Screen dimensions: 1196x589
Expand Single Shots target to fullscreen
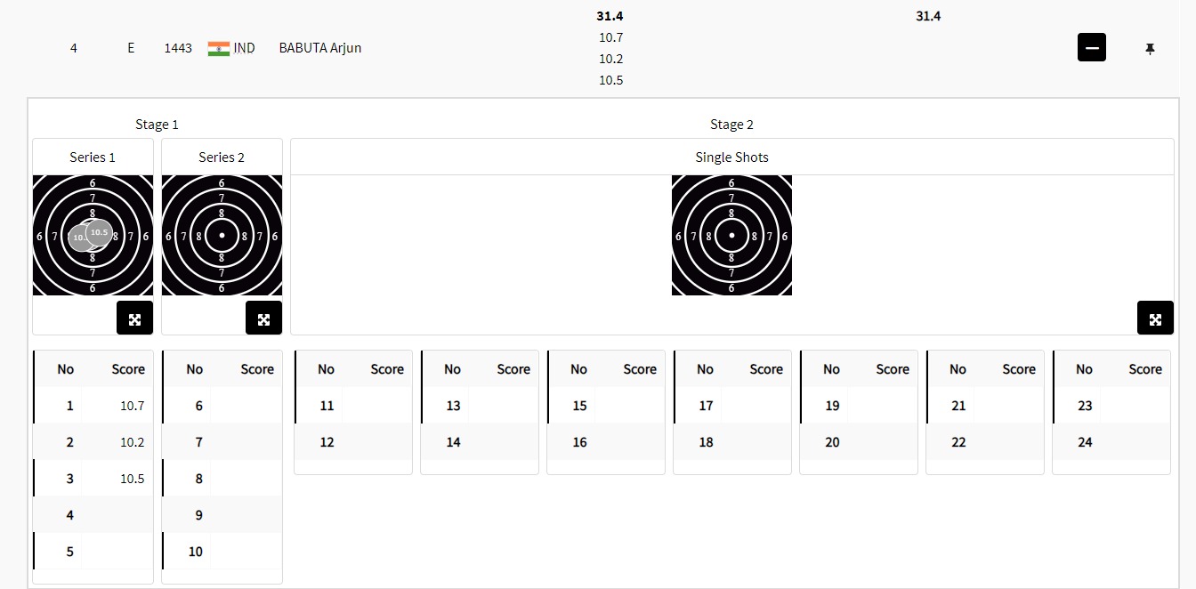1154,319
